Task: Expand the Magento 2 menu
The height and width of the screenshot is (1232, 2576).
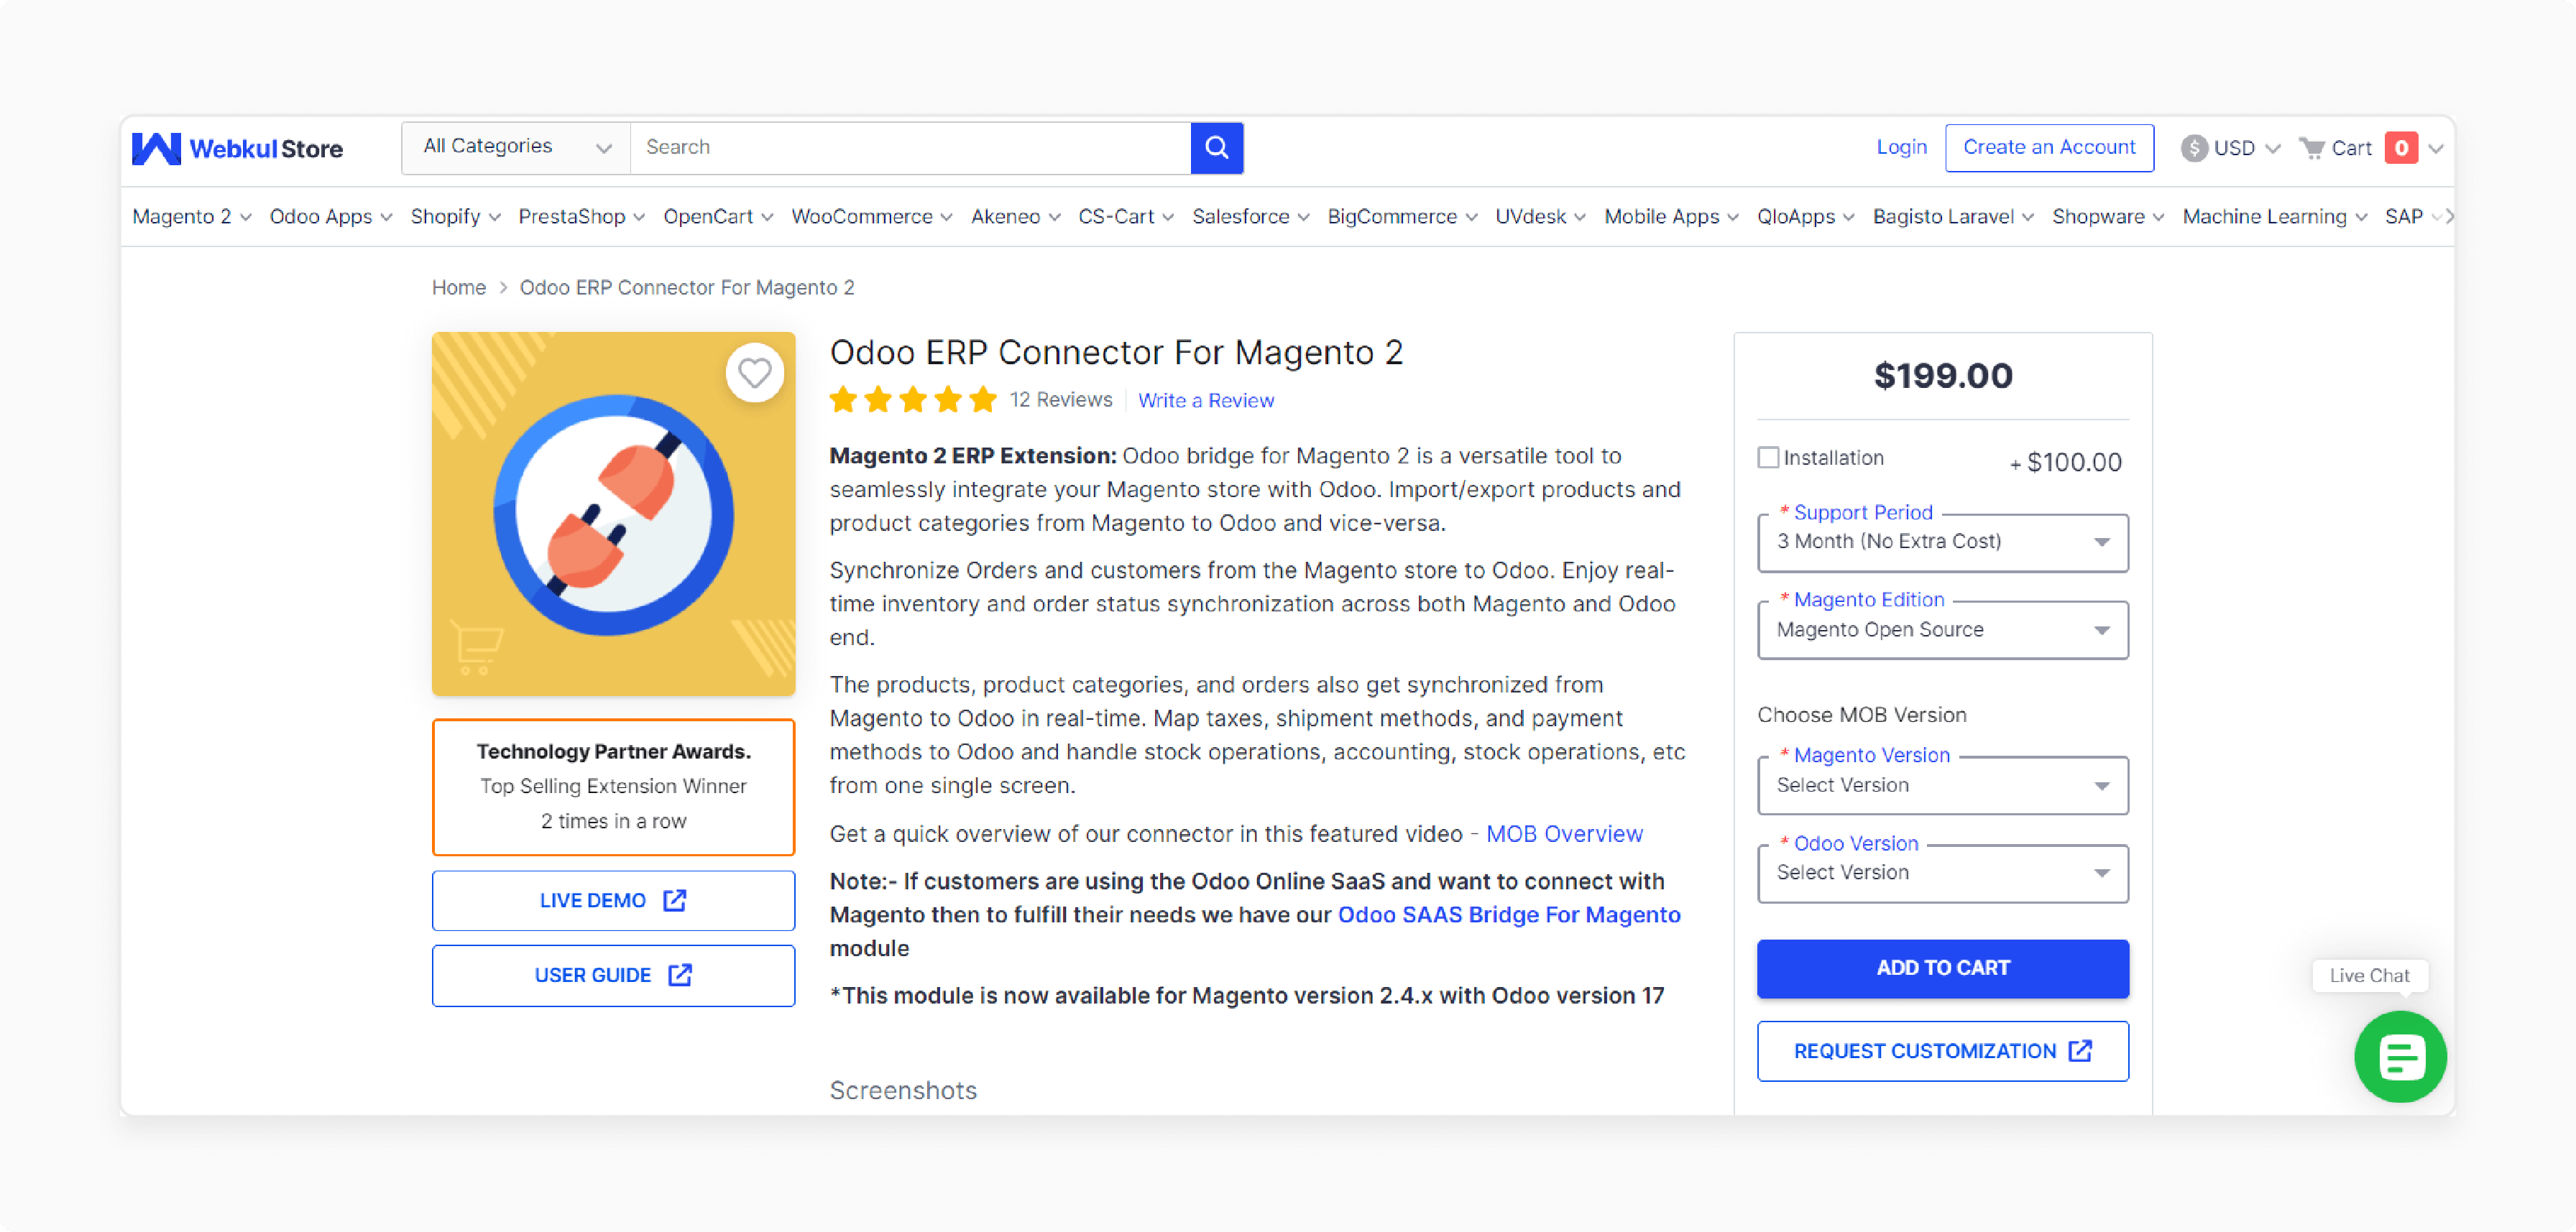Action: [x=192, y=217]
